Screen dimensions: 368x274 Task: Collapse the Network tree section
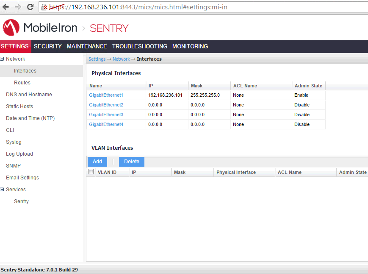coord(2,59)
